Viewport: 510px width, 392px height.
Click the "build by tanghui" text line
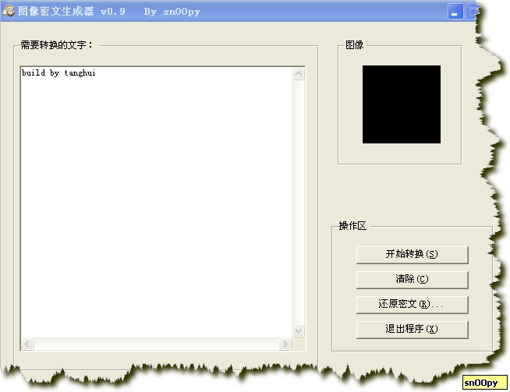[58, 72]
